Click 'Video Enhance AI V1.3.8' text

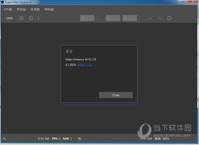click(80, 59)
